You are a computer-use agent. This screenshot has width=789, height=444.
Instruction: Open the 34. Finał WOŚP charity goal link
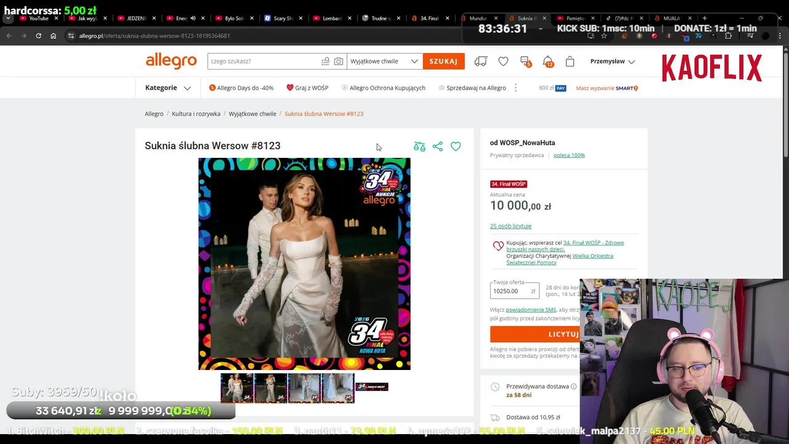point(565,246)
